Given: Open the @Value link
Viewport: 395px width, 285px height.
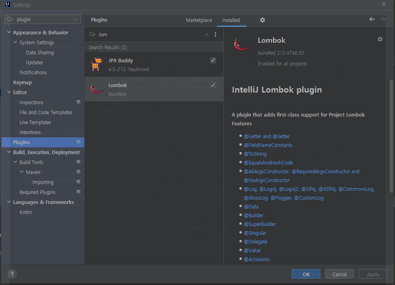Looking at the screenshot, I should click(252, 251).
